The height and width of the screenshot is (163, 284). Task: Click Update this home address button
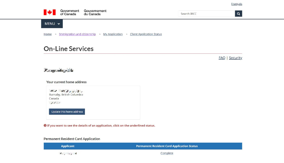(67, 112)
